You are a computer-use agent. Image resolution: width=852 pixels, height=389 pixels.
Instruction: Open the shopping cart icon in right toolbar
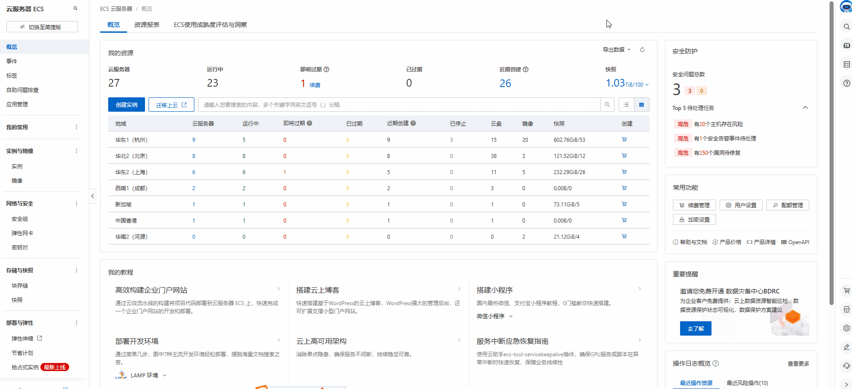click(x=846, y=290)
